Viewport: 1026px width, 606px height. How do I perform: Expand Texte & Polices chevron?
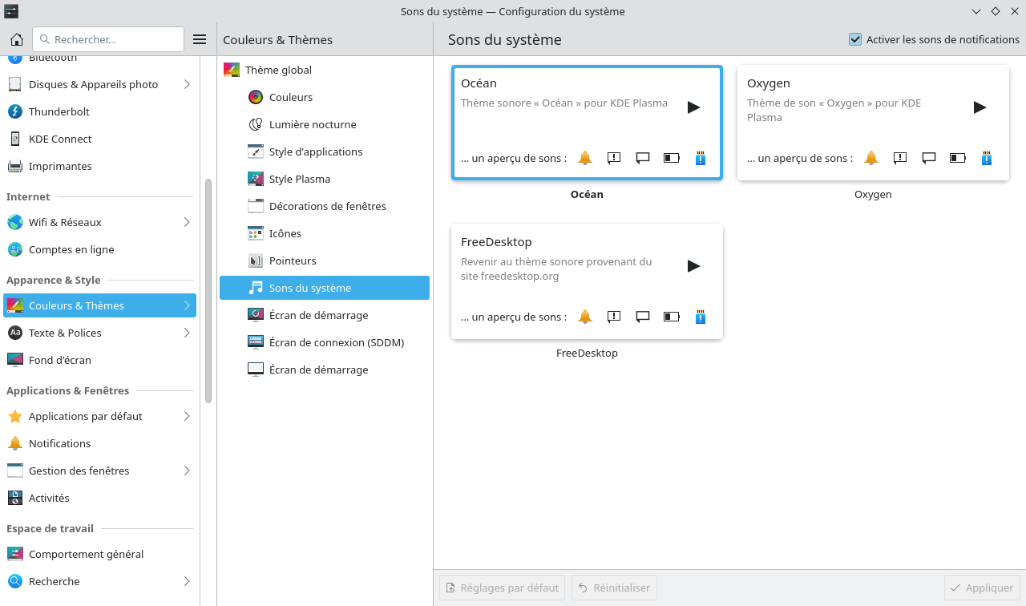pyautogui.click(x=187, y=333)
